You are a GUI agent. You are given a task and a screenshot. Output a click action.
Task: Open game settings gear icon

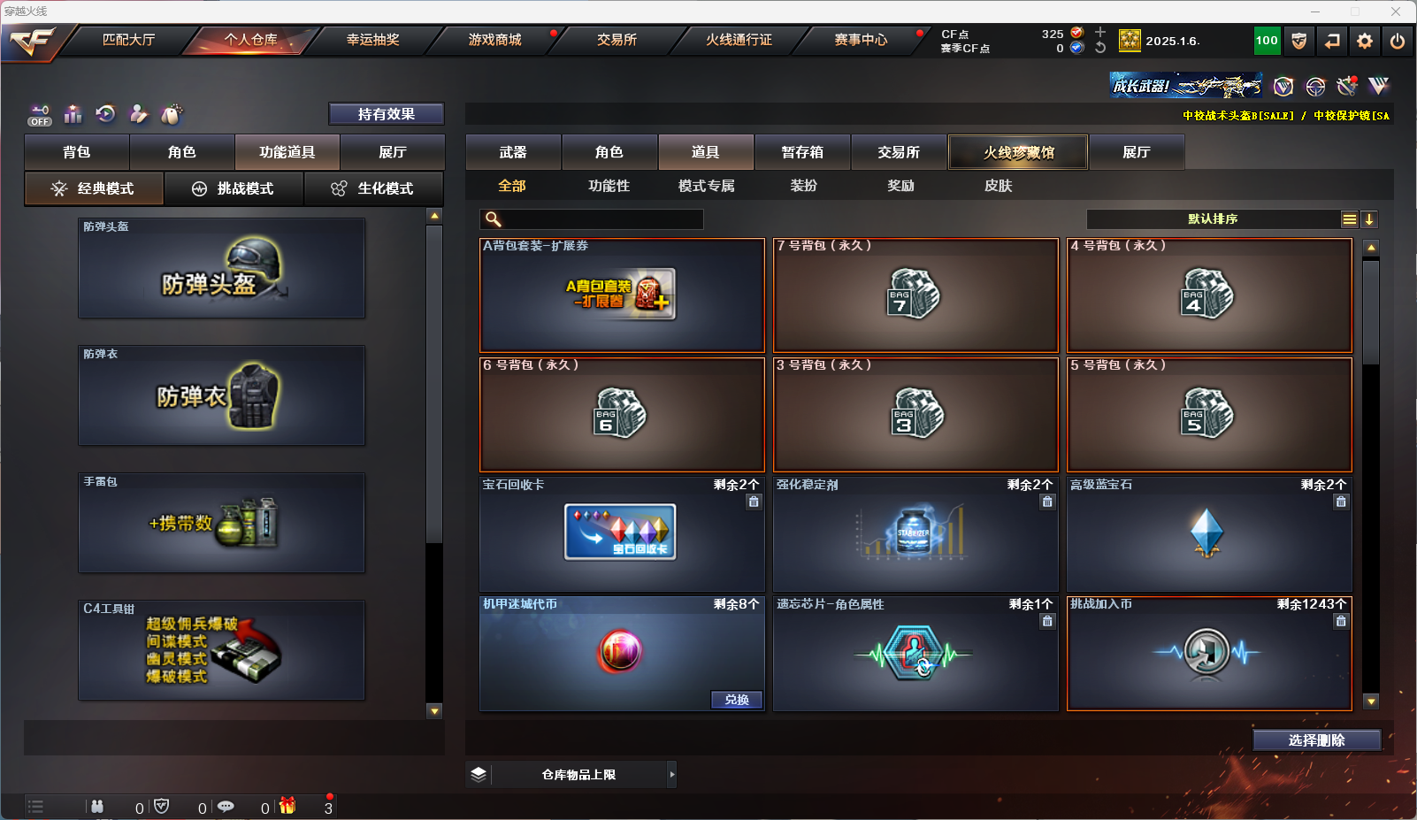pyautogui.click(x=1365, y=41)
